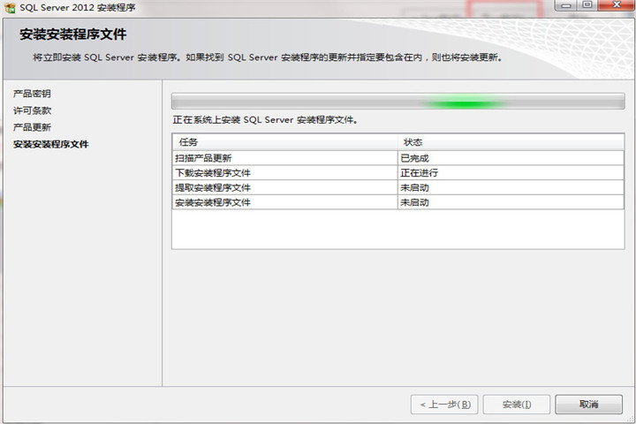Viewport: 636px width, 424px height.
Task: Close the SQL Server 2012 setup window
Action: coord(617,5)
